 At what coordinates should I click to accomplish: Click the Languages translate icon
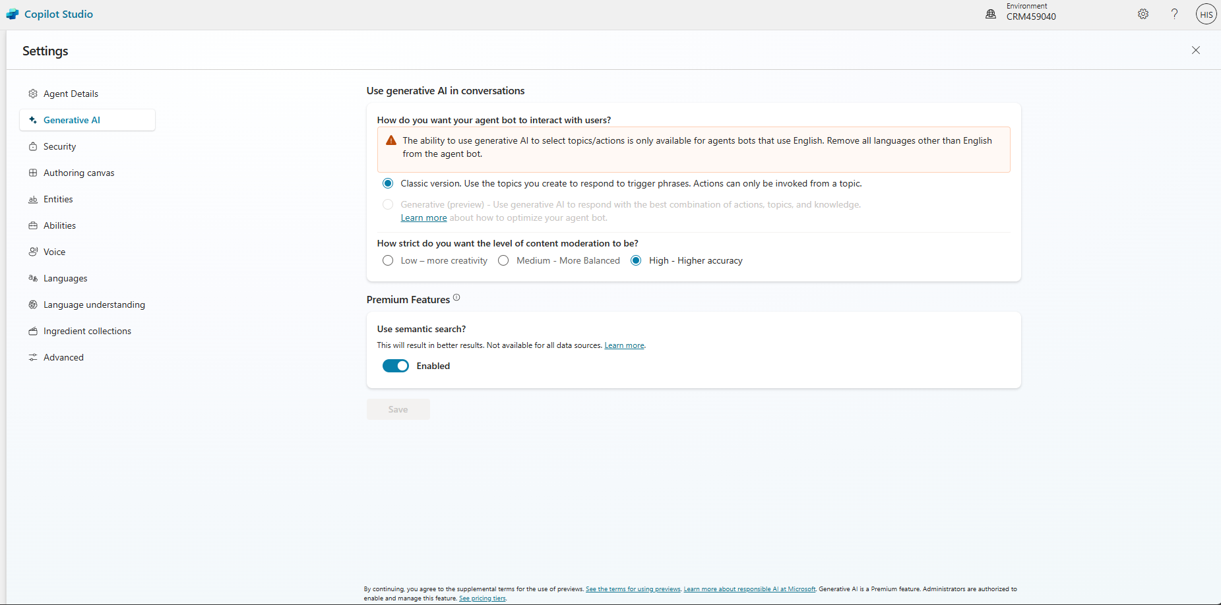coord(33,278)
